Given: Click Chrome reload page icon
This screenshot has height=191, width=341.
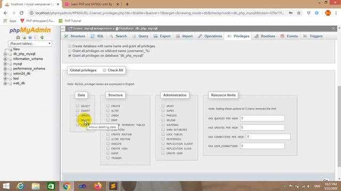Looking at the screenshot, I should tap(21, 13).
